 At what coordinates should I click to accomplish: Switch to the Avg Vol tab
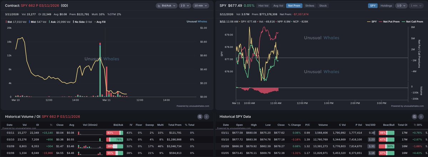point(278,5)
